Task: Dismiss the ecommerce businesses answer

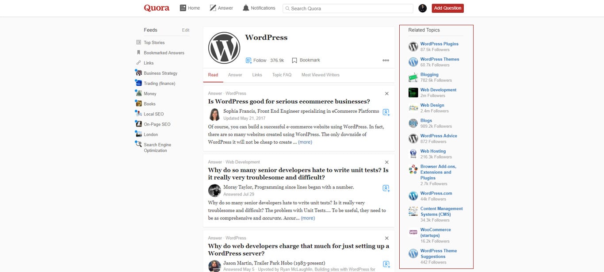Action: click(387, 93)
